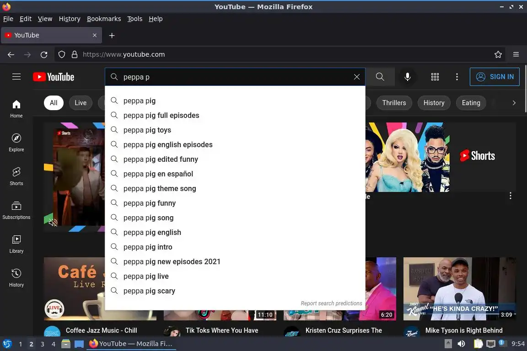The height and width of the screenshot is (351, 527).
Task: Open Shorts banner options menu
Action: coord(510,196)
